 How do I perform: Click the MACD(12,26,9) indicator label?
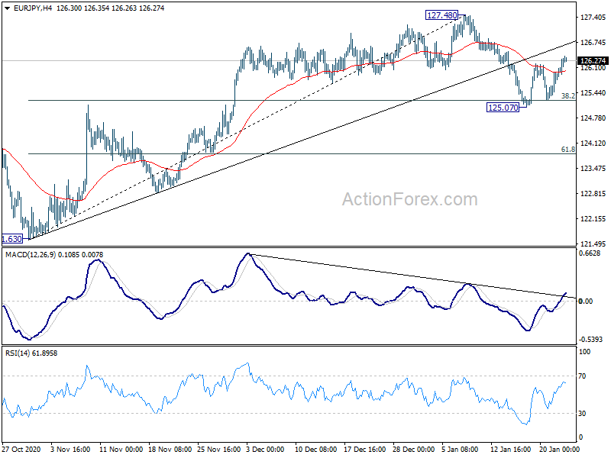(x=31, y=255)
